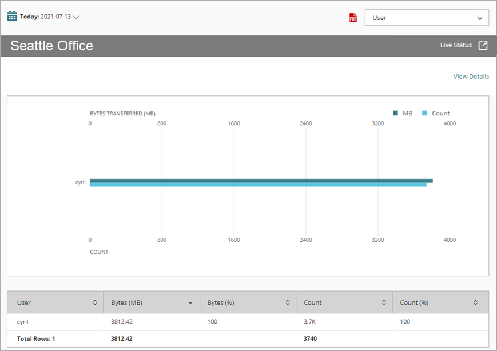Export report using the PDF icon
The width and height of the screenshot is (497, 351).
pyautogui.click(x=353, y=18)
